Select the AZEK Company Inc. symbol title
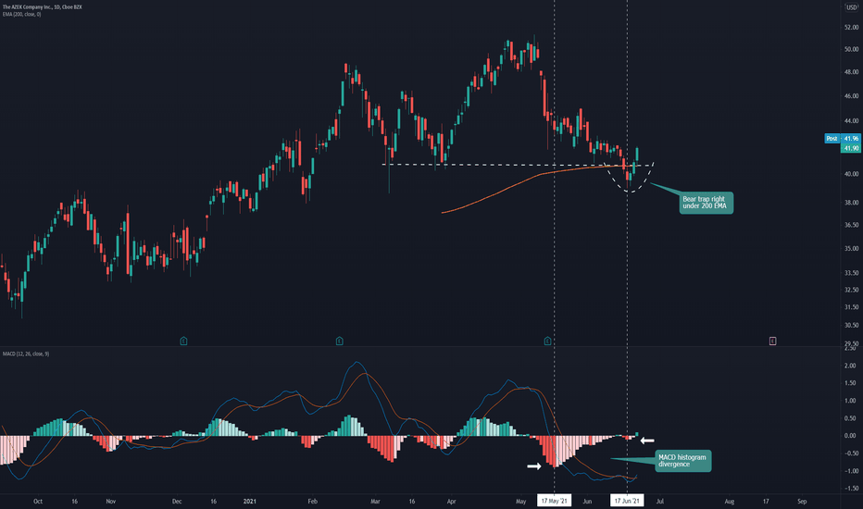Image resolution: width=863 pixels, height=509 pixels. (42, 7)
